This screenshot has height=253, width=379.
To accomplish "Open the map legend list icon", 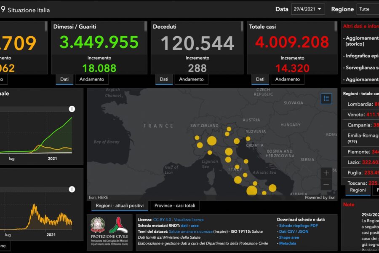I will click(x=326, y=98).
